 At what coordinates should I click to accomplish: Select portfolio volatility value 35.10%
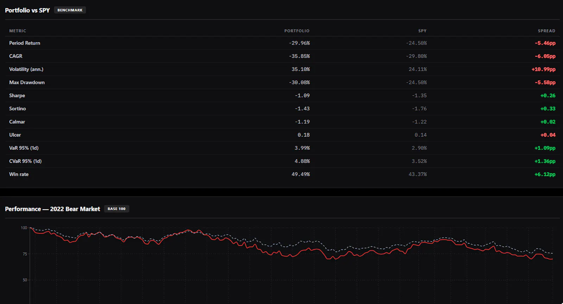(301, 69)
